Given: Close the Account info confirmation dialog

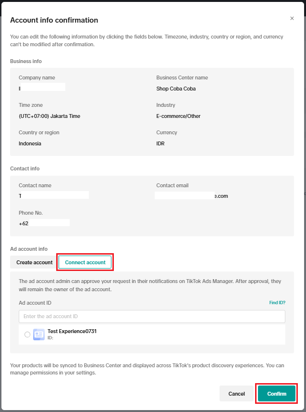Looking at the screenshot, I should click(292, 19).
